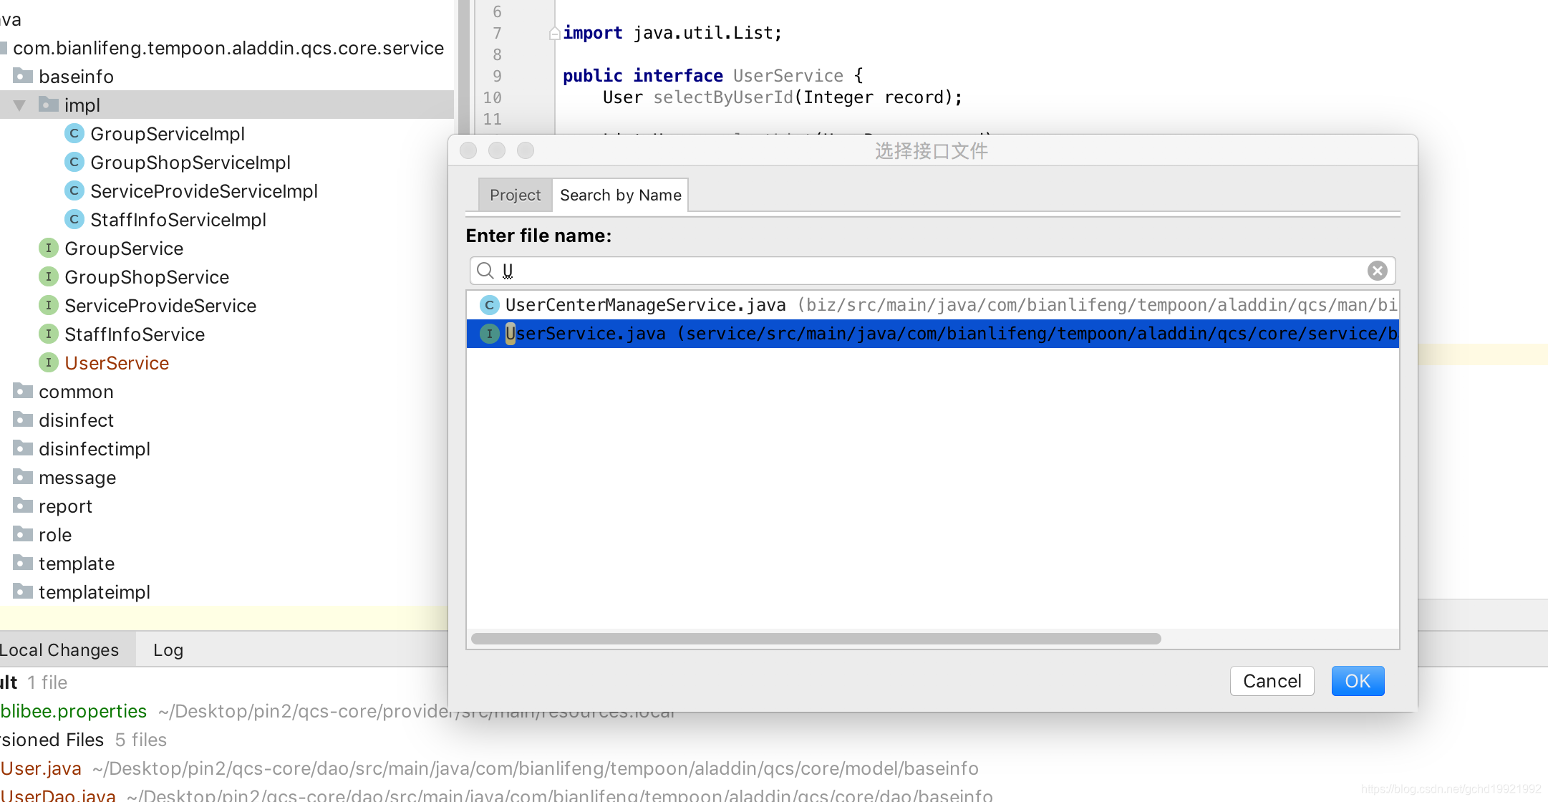
Task: Open the report folder icon
Action: pos(23,506)
